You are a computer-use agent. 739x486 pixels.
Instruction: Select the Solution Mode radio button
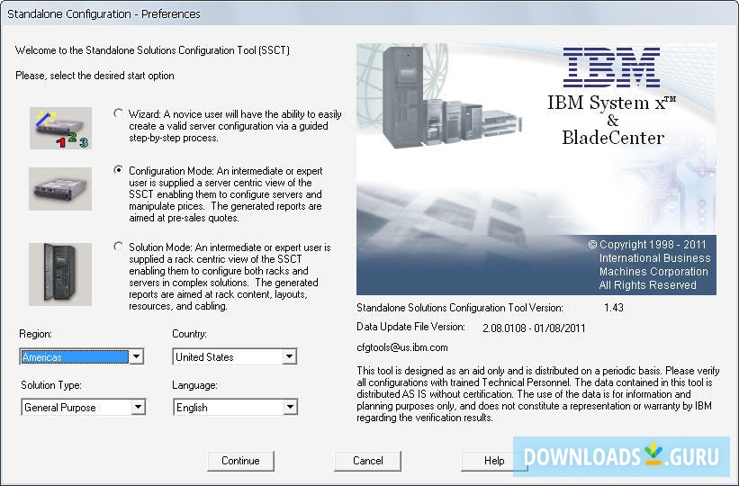118,247
